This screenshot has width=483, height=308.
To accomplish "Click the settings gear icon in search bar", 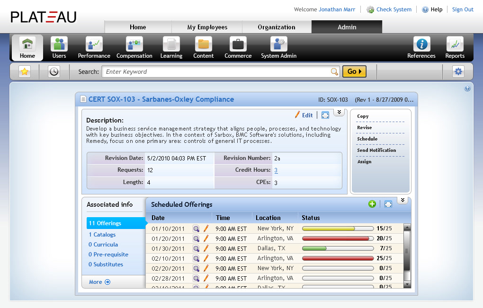I will tap(458, 72).
